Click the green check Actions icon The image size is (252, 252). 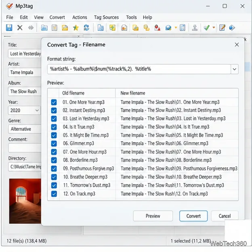206,27
